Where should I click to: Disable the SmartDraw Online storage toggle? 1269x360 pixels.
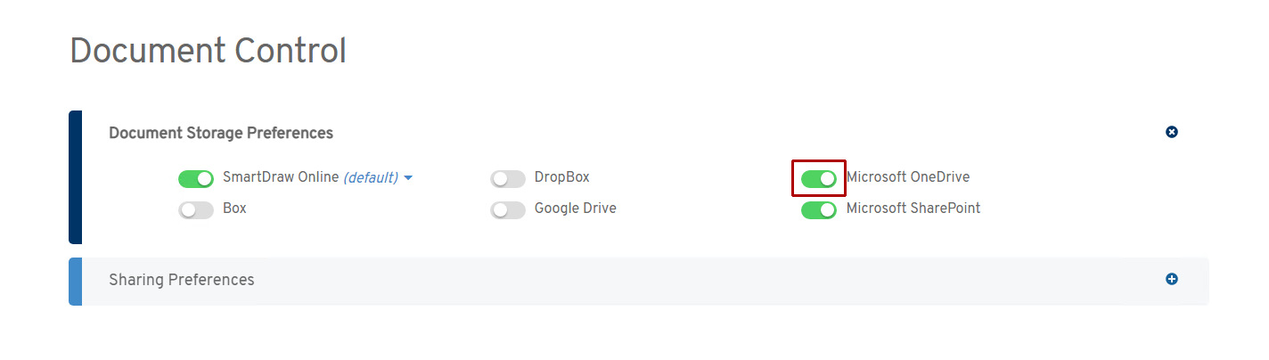point(196,179)
